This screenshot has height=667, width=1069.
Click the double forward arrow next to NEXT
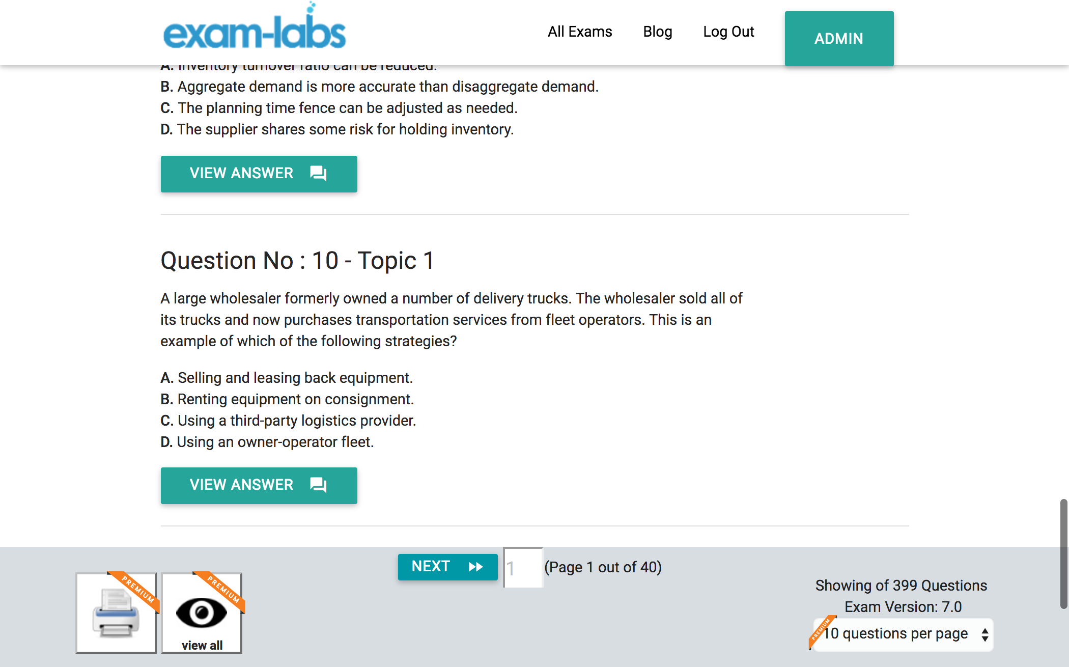(x=476, y=566)
